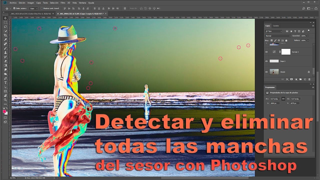Screen dimensions: 320x180
Task: Select the Zoom tool
Action: point(5,100)
